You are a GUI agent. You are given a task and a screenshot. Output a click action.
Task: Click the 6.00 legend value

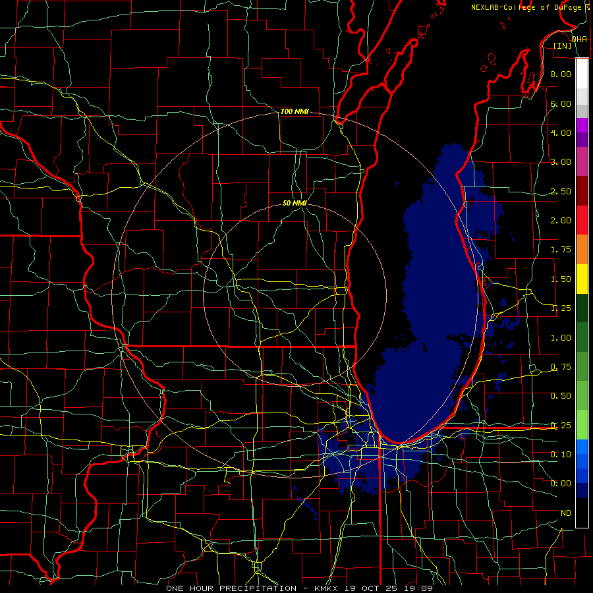[561, 103]
